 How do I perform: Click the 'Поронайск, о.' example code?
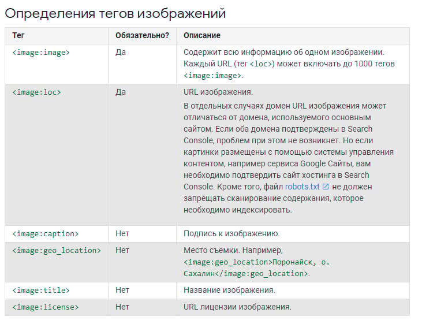coord(301,262)
